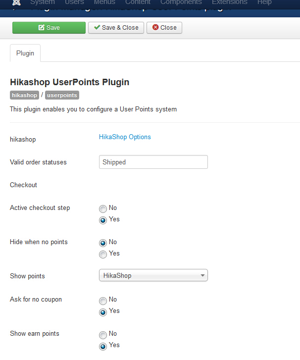Image resolution: width=300 pixels, height=360 pixels.
Task: Switch to the Plugin tab
Action: 25,53
